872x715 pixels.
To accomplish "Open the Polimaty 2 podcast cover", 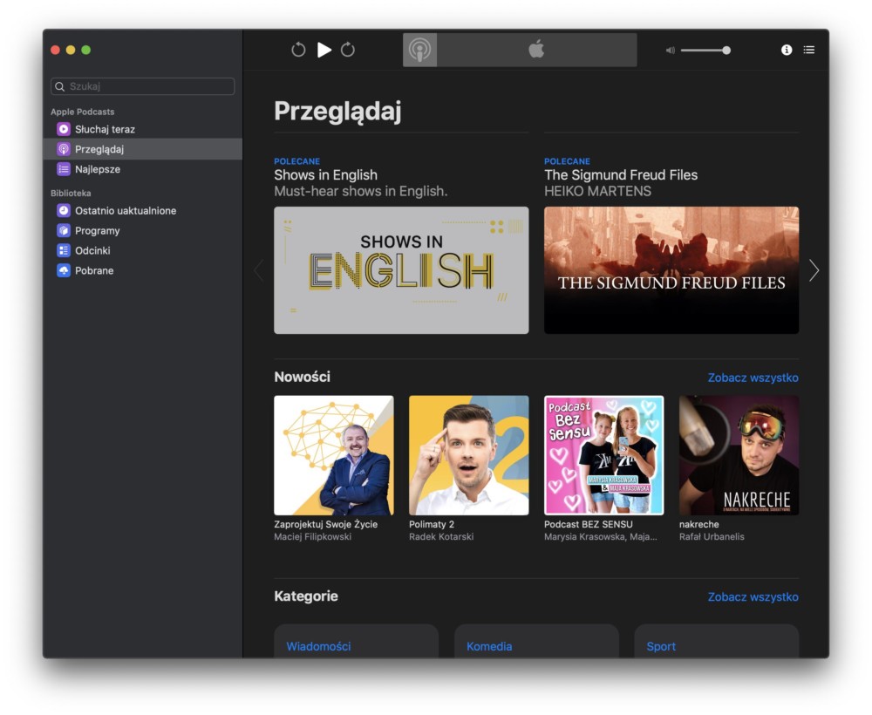I will click(x=469, y=455).
